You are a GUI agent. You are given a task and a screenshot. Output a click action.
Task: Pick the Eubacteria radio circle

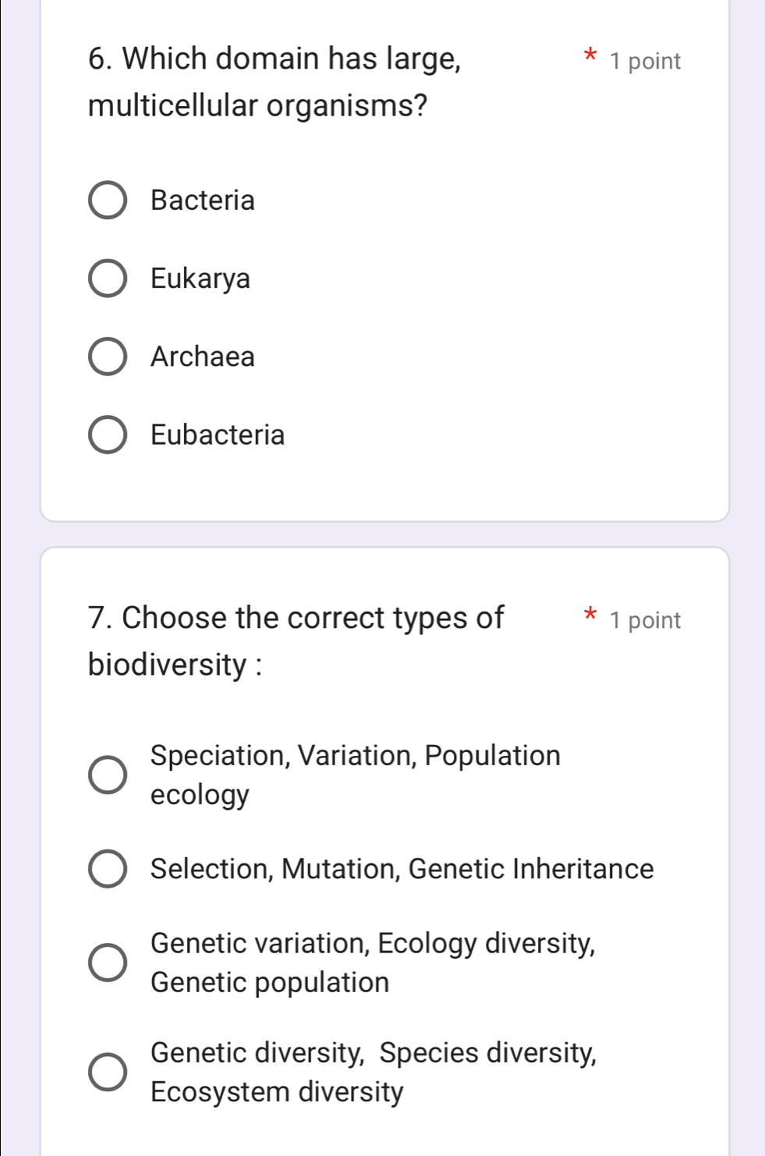[107, 434]
